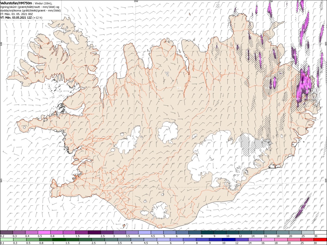Image resolution: width=327 pixels, height=245 pixels.
Task: Click the 15W longitude label
Action: click(x=270, y=1)
